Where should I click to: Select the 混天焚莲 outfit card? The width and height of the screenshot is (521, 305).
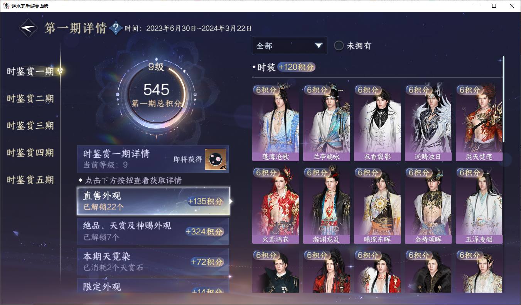click(479, 122)
